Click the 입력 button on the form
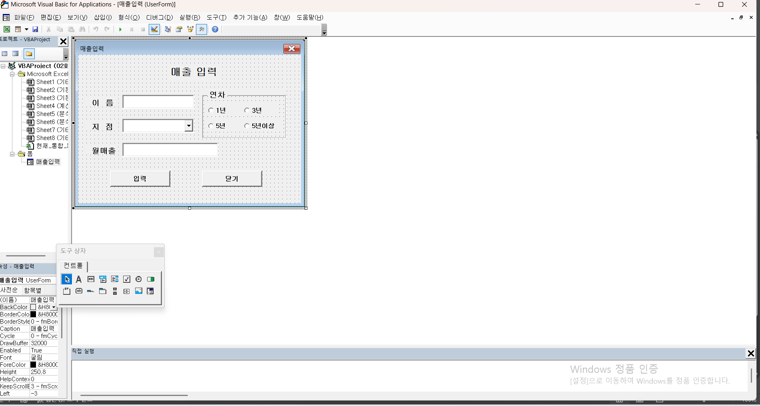Image resolution: width=760 pixels, height=406 pixels. click(x=140, y=179)
